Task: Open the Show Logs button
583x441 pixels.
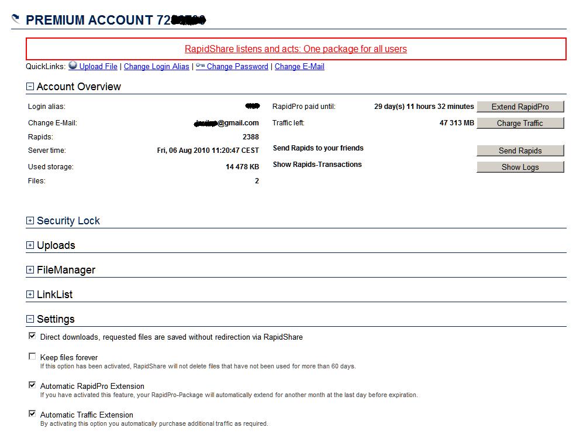Action: (x=520, y=167)
